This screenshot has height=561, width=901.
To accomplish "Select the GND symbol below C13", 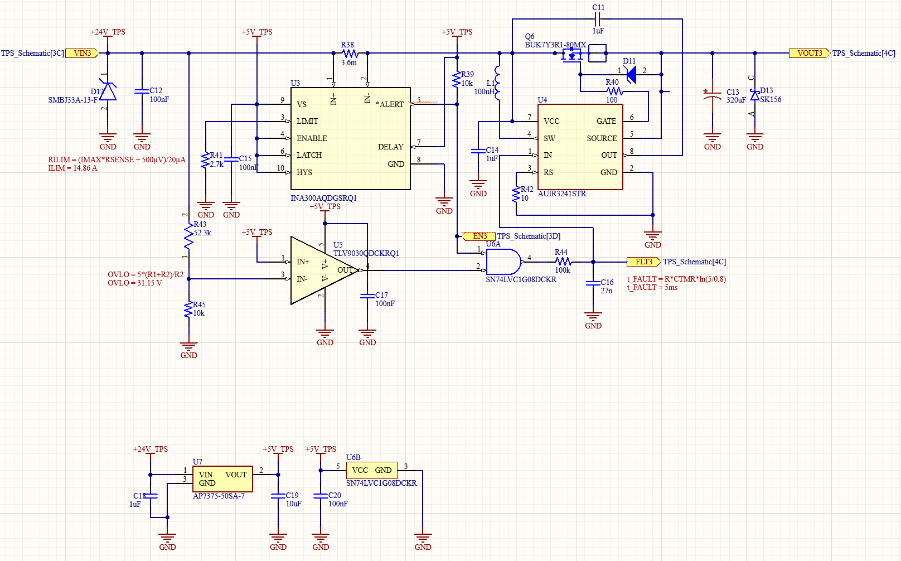I will [713, 142].
